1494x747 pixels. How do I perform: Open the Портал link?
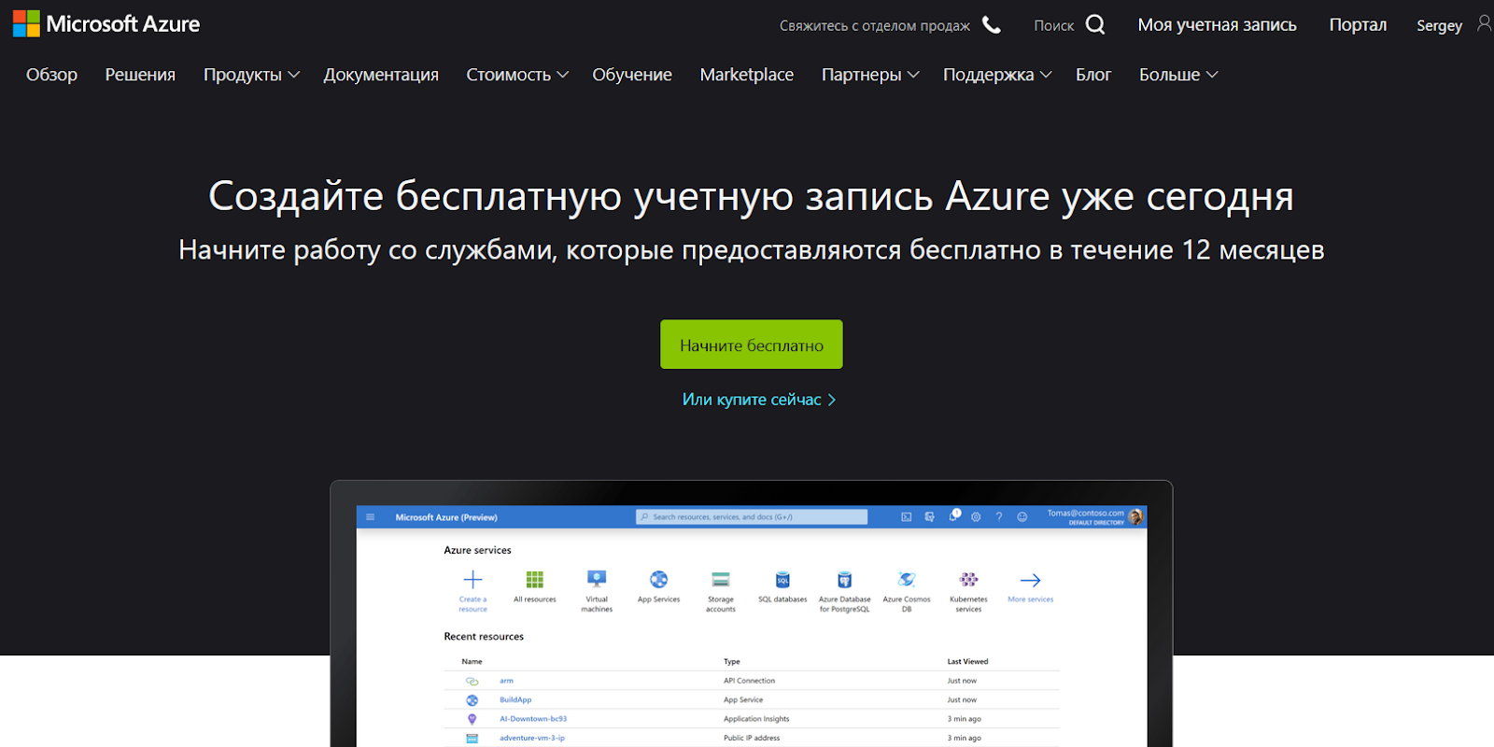(x=1358, y=25)
